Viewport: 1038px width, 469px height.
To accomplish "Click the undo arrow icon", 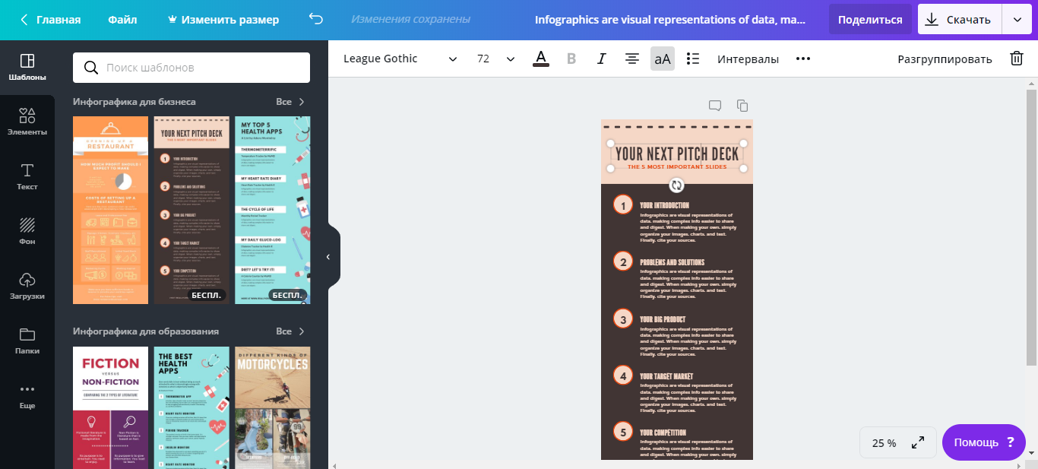I will [x=315, y=20].
